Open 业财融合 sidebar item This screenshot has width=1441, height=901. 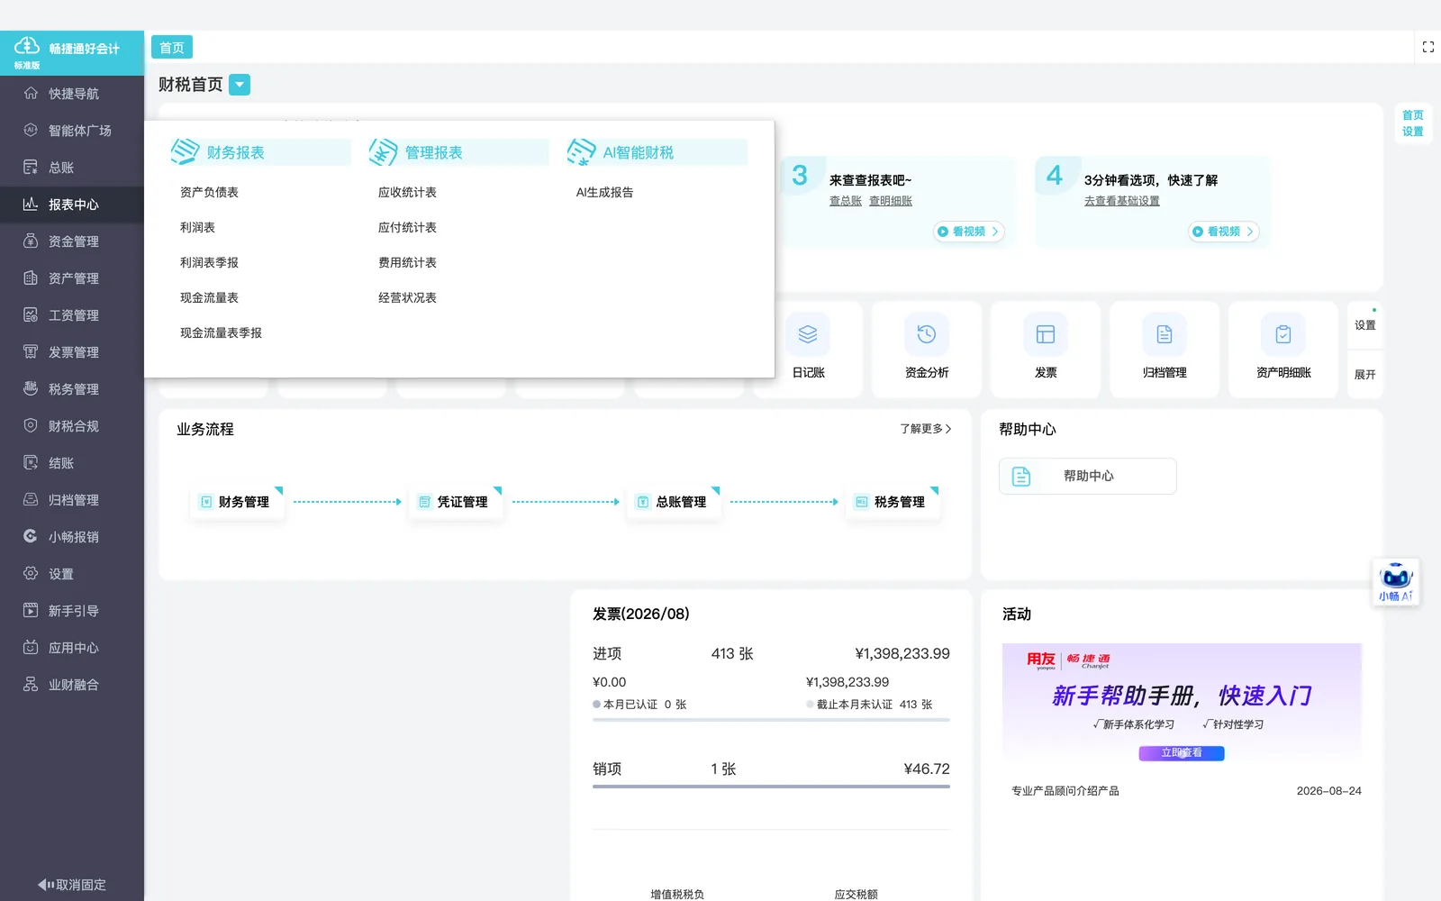(x=72, y=685)
